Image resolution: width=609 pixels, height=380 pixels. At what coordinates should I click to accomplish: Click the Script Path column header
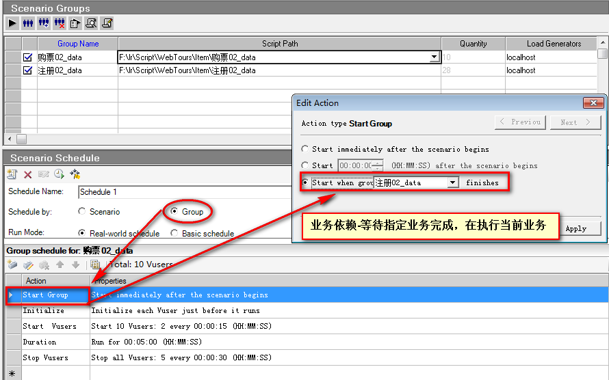coord(280,44)
